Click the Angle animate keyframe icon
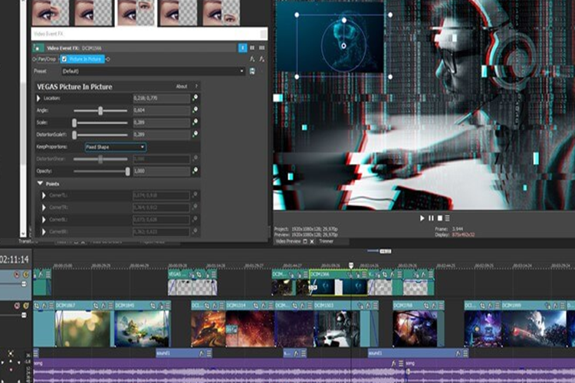 [195, 110]
